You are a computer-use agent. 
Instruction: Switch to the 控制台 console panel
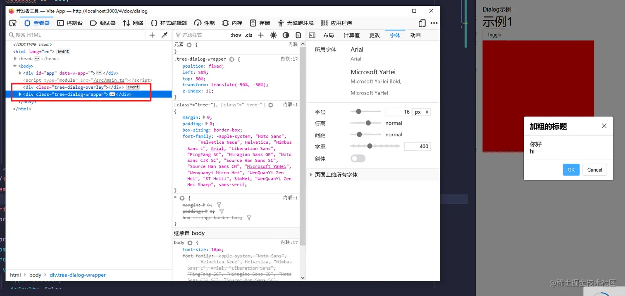pos(70,23)
